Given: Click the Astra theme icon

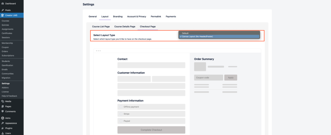Looking at the screenshot, I should point(3,118).
